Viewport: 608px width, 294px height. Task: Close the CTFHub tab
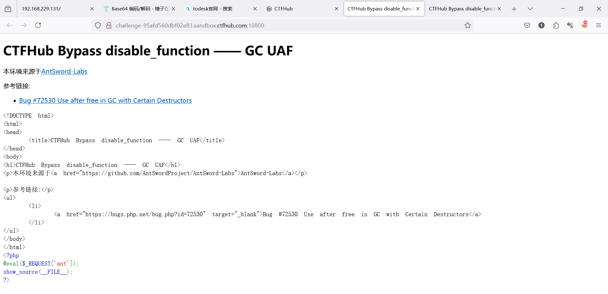coord(336,9)
